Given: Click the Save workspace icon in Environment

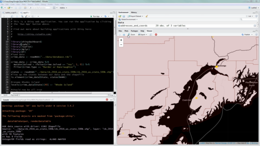Looking at the screenshot, I should pyautogui.click(x=123, y=16).
